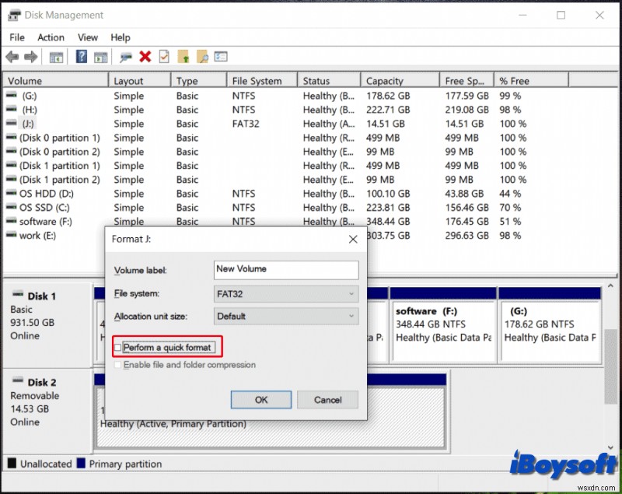
Task: Maximize the Disk Management window
Action: [x=561, y=15]
